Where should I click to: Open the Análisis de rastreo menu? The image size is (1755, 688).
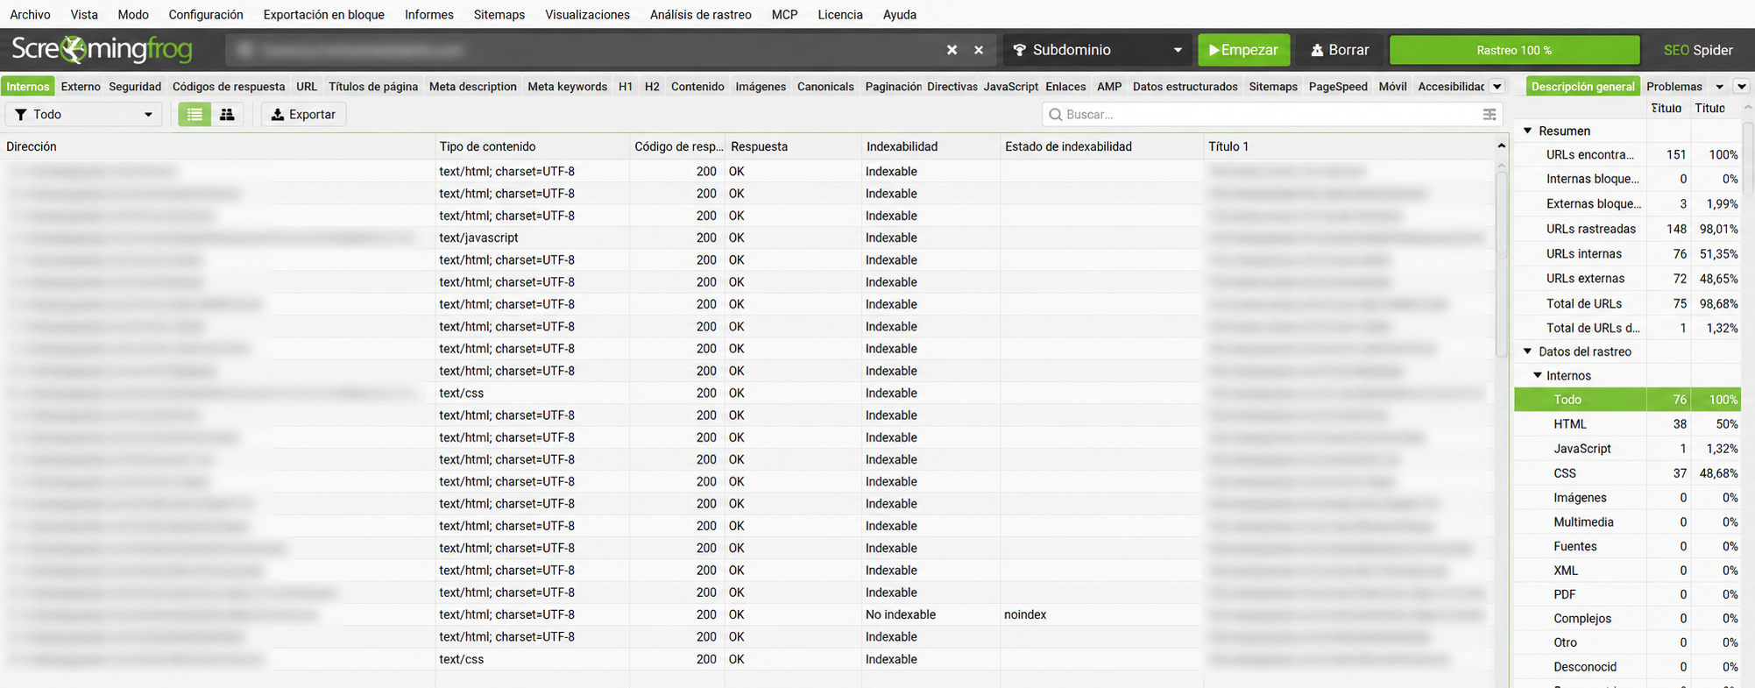click(701, 14)
